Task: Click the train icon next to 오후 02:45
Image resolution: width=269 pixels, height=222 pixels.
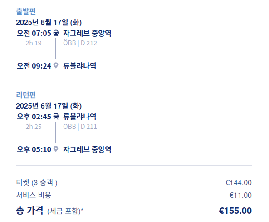Action: [x=56, y=116]
